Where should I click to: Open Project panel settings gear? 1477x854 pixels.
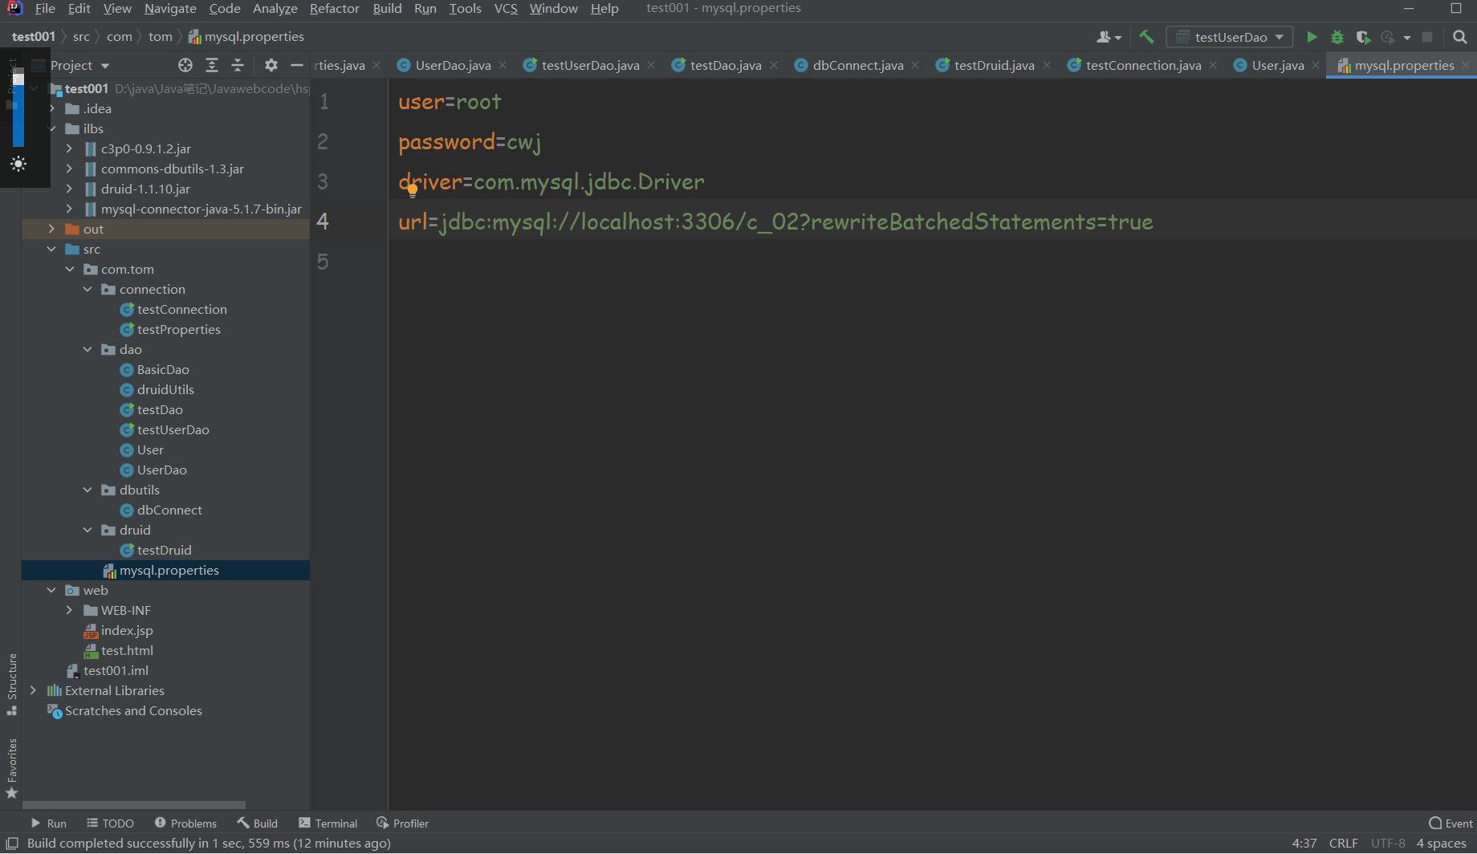click(x=271, y=65)
